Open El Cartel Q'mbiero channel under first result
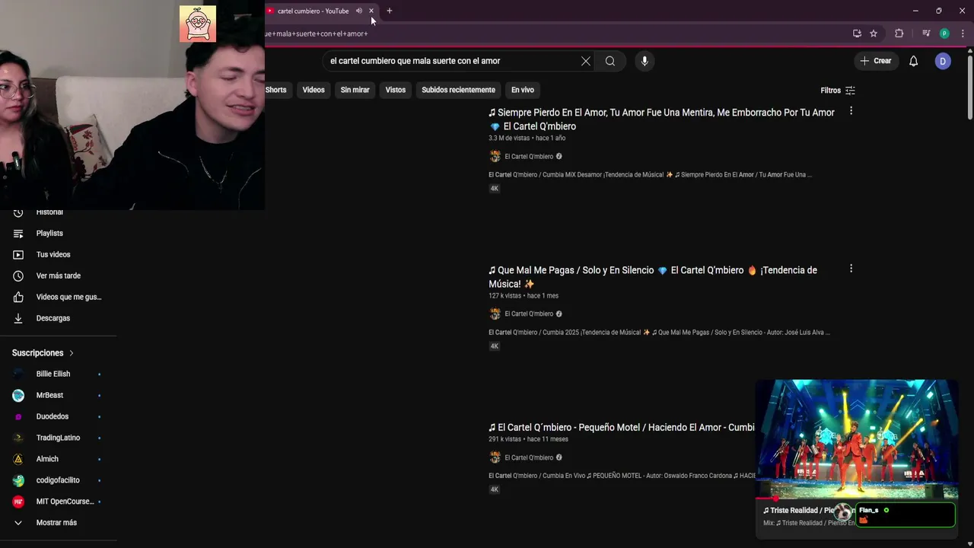The image size is (974, 548). [x=529, y=157]
